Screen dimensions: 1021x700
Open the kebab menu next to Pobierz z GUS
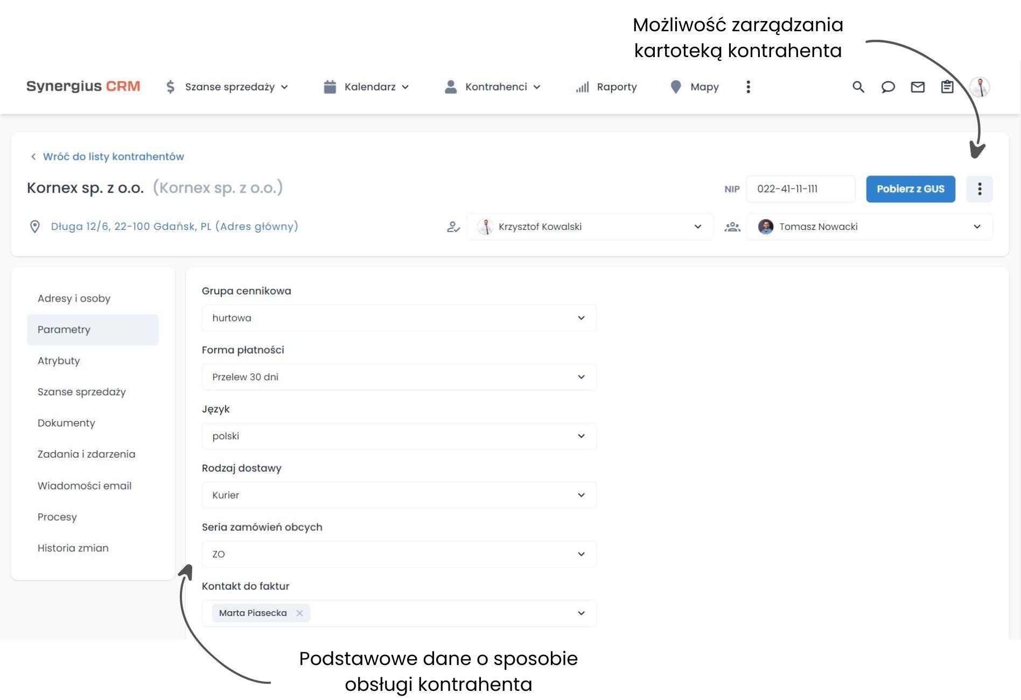[x=980, y=189]
